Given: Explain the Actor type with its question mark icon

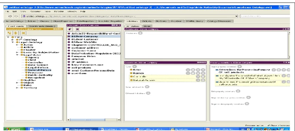Looking at the screenshot, I should click(188, 70).
